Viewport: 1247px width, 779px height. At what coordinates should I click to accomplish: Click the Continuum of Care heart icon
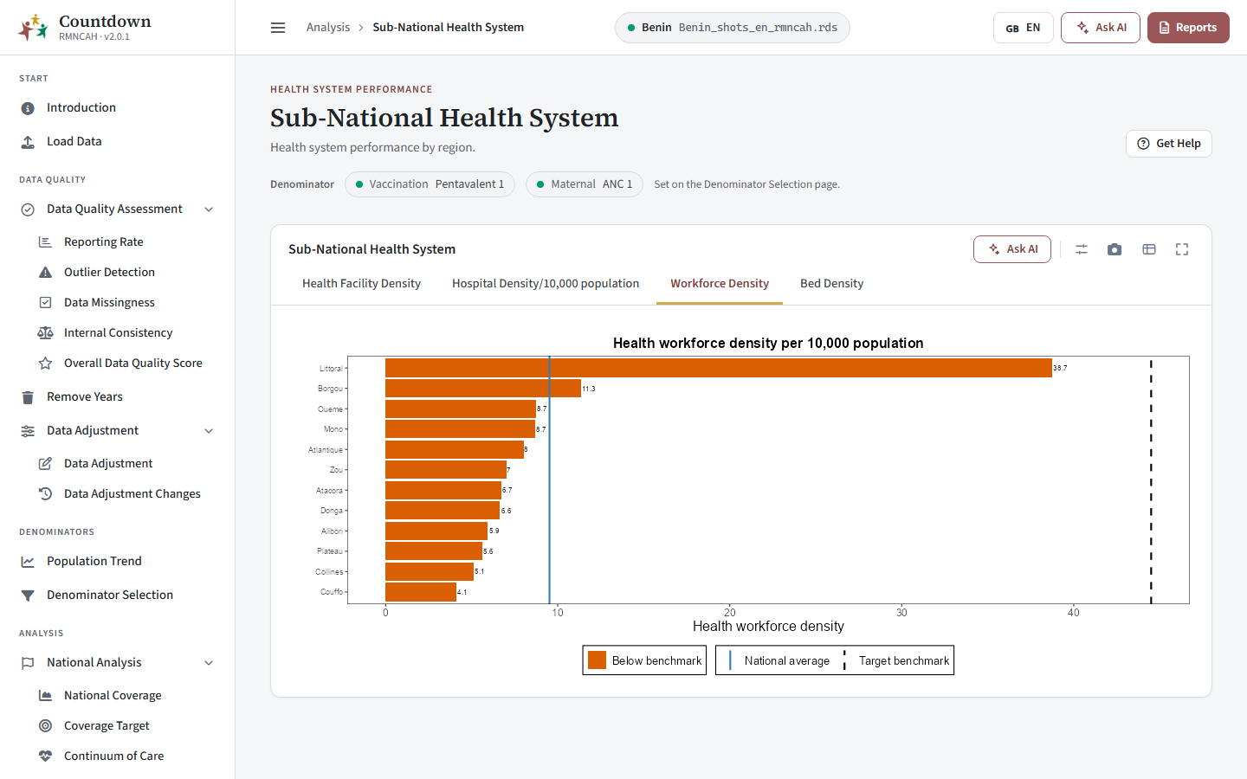tap(45, 756)
